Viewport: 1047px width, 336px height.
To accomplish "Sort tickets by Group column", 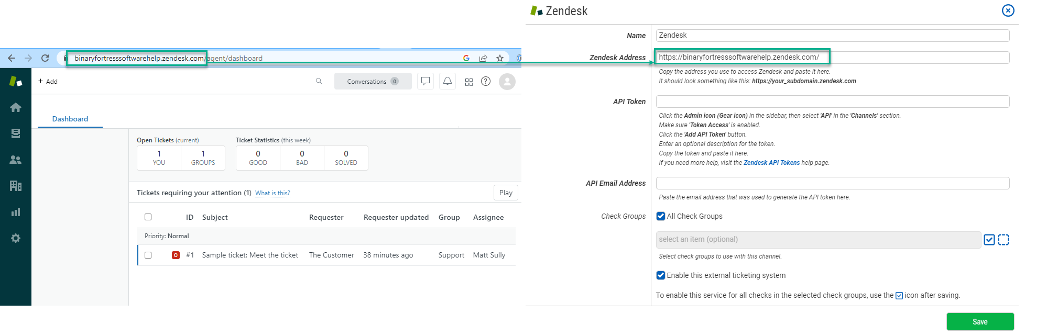I will point(449,217).
